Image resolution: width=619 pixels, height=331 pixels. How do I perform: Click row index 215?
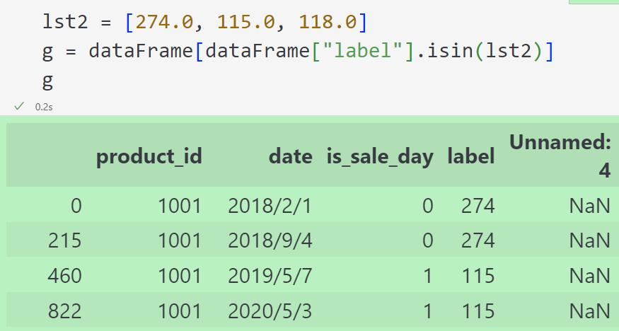65,240
